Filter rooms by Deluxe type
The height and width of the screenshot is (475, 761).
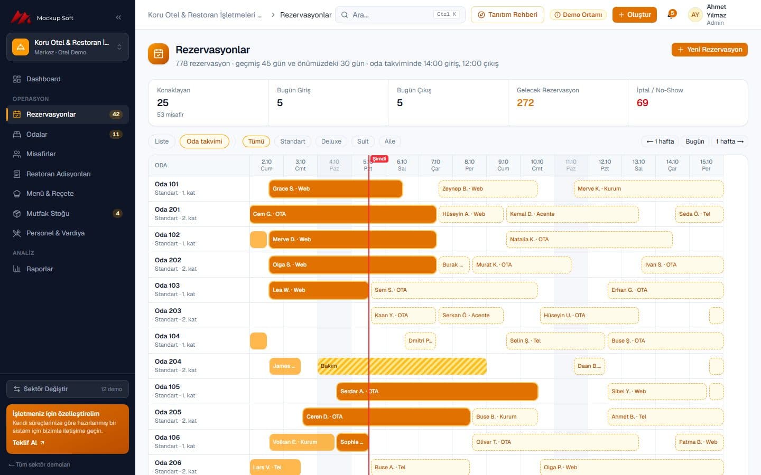point(331,141)
